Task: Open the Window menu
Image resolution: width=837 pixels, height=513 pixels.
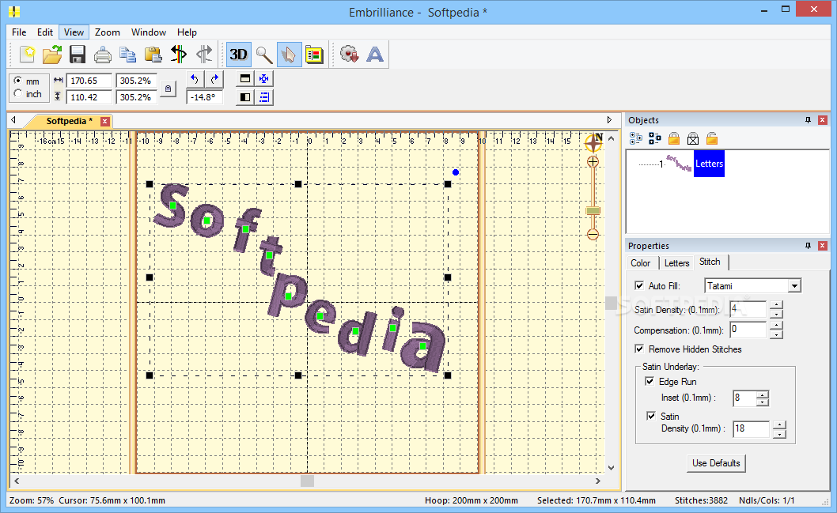Action: coord(149,32)
